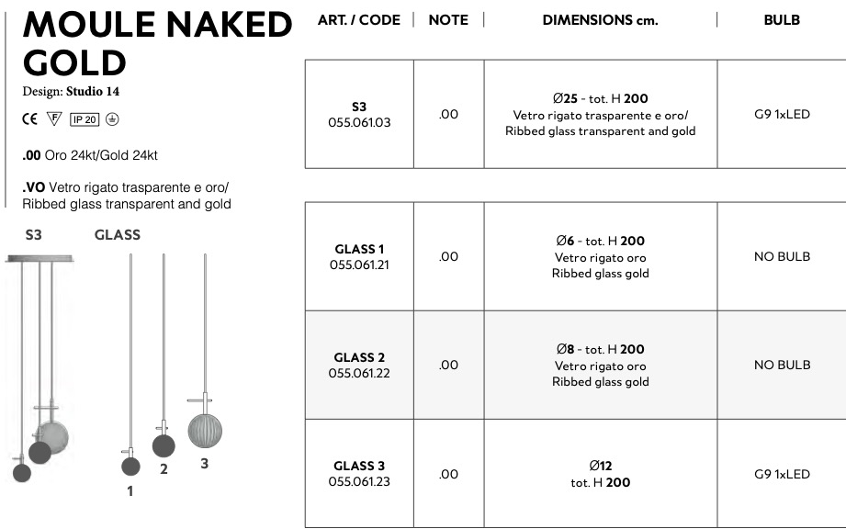Viewport: 846px width, 529px height.
Task: Click the Studio 14 designer name
Action: click(92, 92)
